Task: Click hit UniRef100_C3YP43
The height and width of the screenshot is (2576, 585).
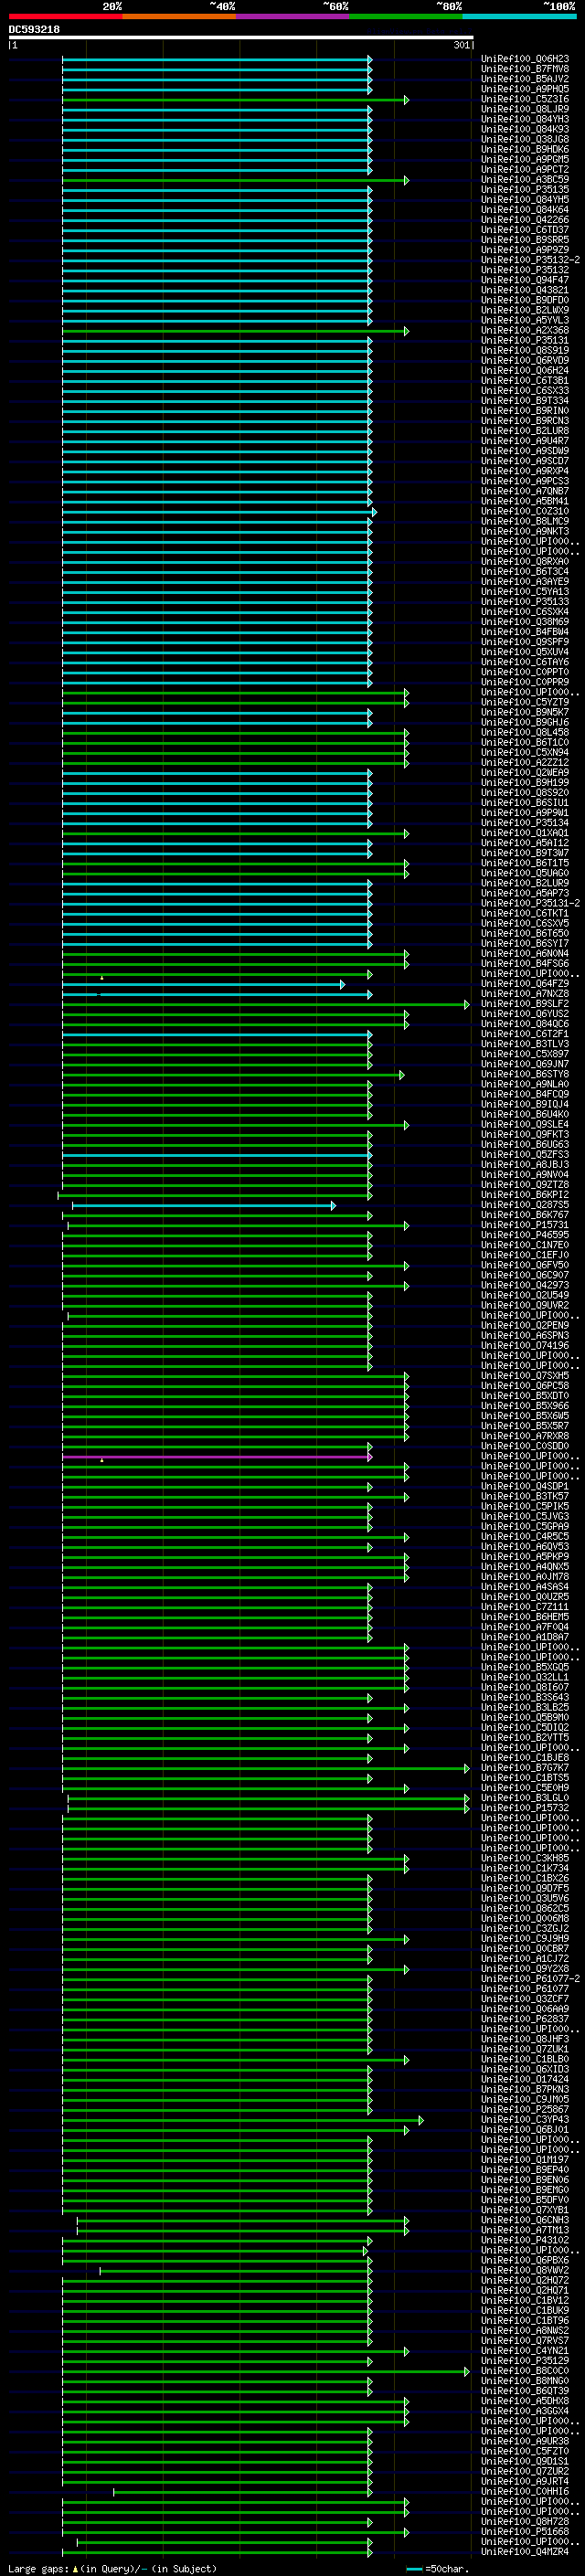Action: (525, 2120)
